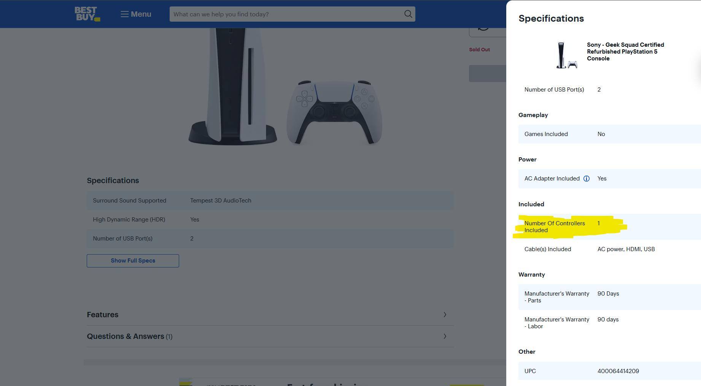
Task: Click the Best Buy logo
Action: click(x=87, y=14)
